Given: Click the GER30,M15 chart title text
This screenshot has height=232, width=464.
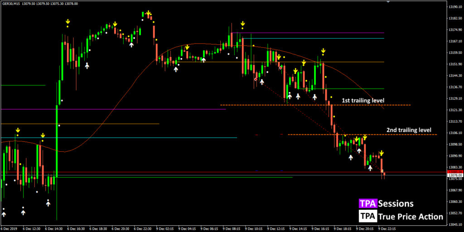Looking at the screenshot, I should (x=14, y=4).
